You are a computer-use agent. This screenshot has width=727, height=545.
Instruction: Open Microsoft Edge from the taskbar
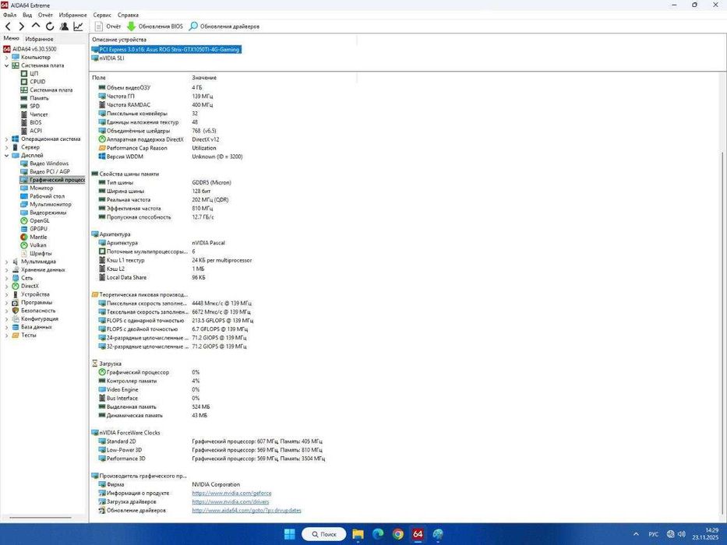(378, 534)
